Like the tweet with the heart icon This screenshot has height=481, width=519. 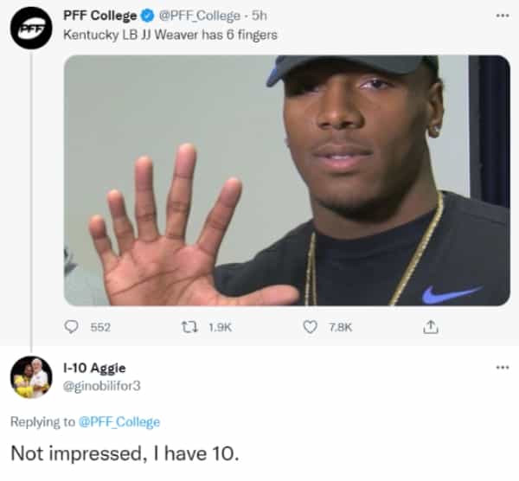[309, 327]
